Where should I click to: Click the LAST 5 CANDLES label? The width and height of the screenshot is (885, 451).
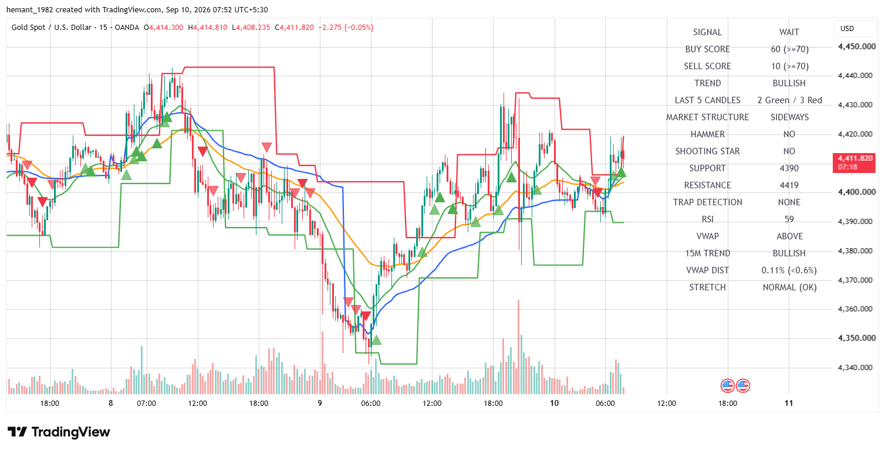pyautogui.click(x=707, y=100)
